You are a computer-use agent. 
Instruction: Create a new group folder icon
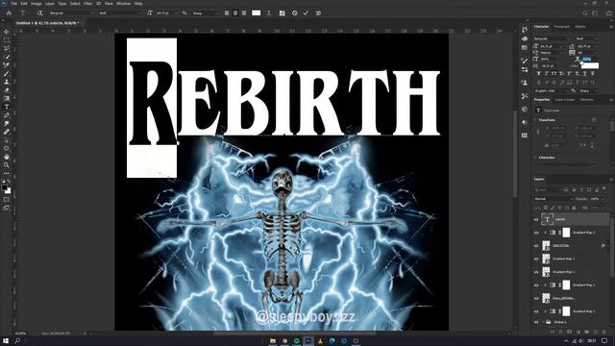(x=587, y=332)
